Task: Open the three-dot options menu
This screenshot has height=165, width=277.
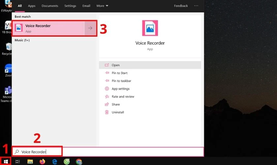Action: [196, 6]
